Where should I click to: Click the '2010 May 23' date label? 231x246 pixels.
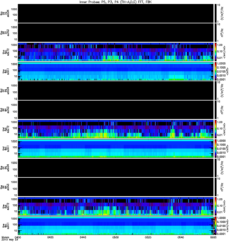click(x=10, y=240)
